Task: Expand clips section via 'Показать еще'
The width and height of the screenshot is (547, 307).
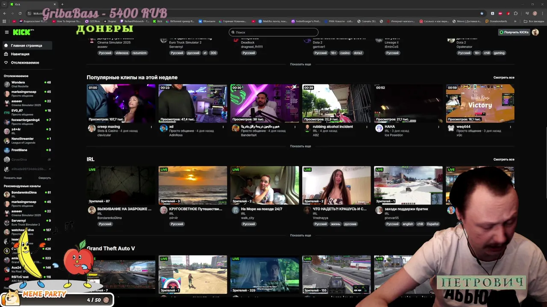Action: (300, 146)
